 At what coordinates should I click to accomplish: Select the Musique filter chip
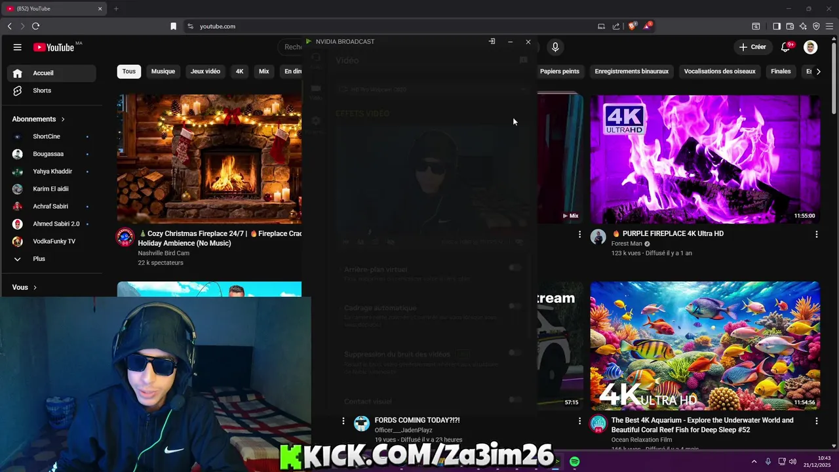click(x=163, y=71)
